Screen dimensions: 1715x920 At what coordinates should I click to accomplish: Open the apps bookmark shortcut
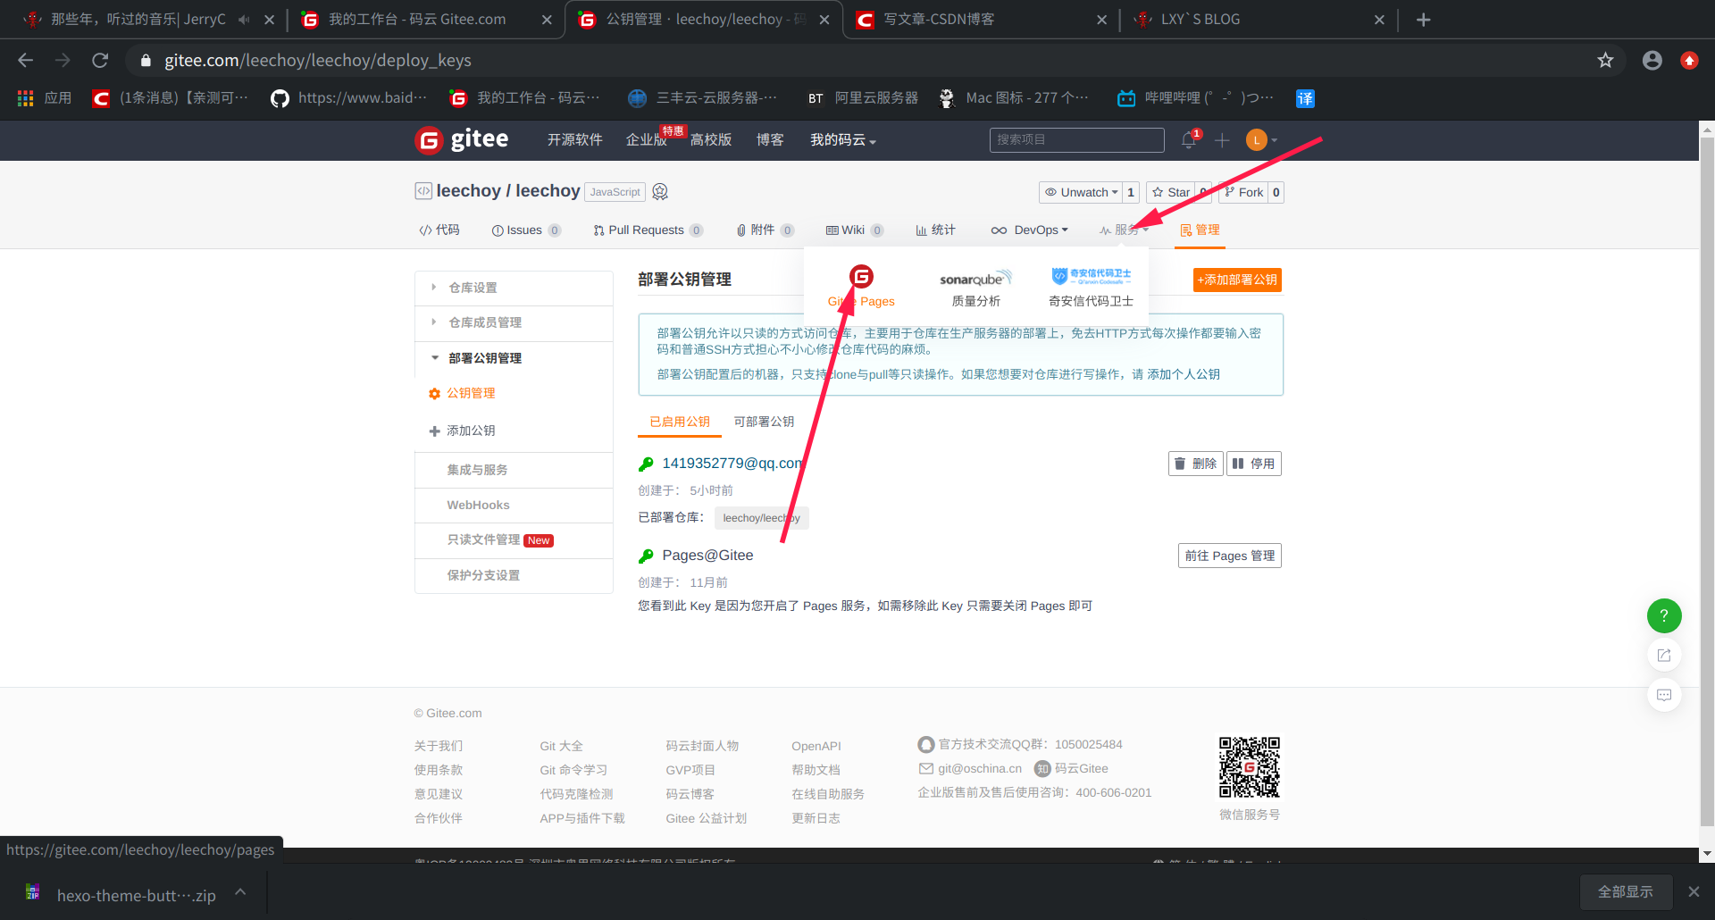[x=44, y=98]
